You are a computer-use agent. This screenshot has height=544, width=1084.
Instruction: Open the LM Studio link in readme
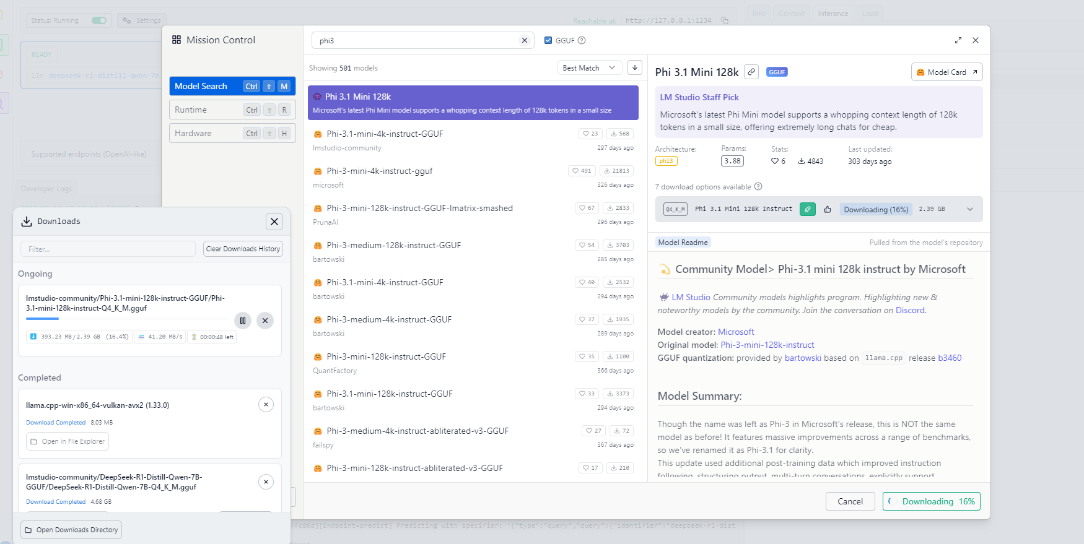point(691,297)
